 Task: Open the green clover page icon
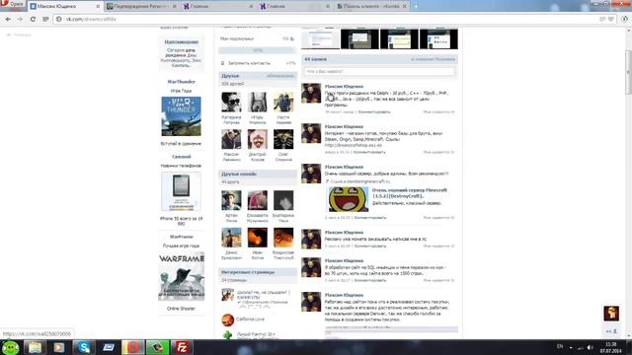coord(228,335)
